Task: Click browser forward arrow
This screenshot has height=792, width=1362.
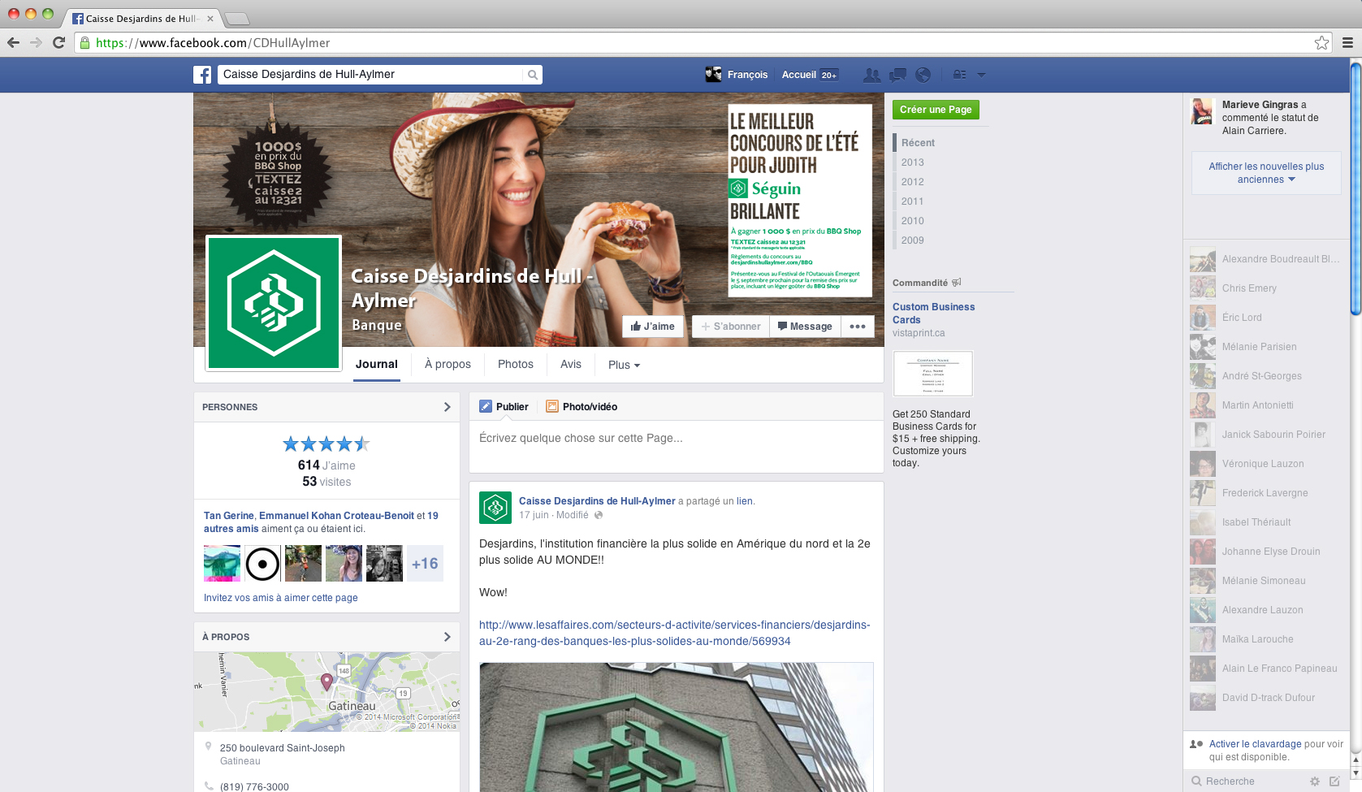Action: [36, 42]
